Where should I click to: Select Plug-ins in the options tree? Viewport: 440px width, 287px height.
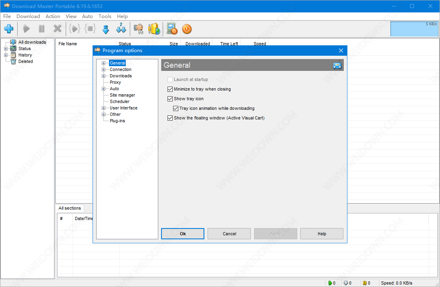[x=117, y=121]
